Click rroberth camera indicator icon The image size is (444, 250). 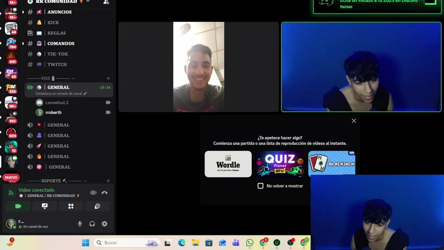(108, 112)
